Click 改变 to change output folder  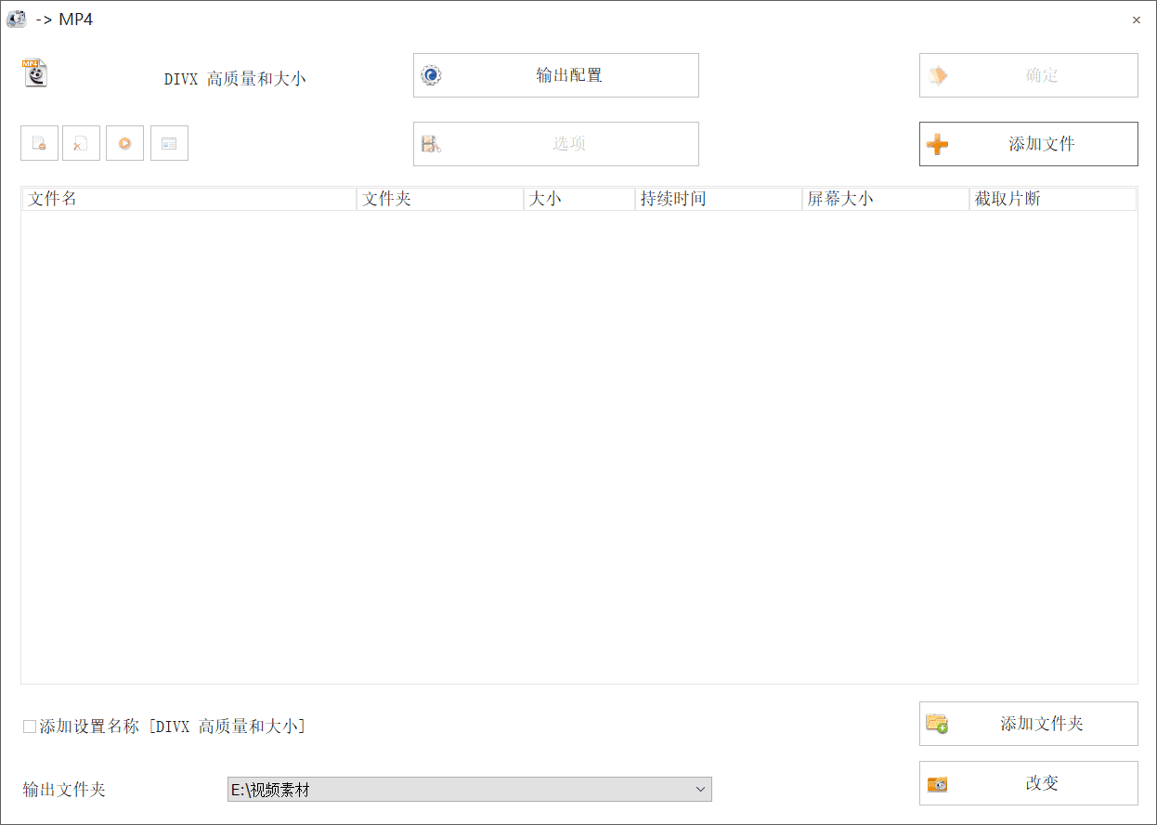pos(1028,783)
